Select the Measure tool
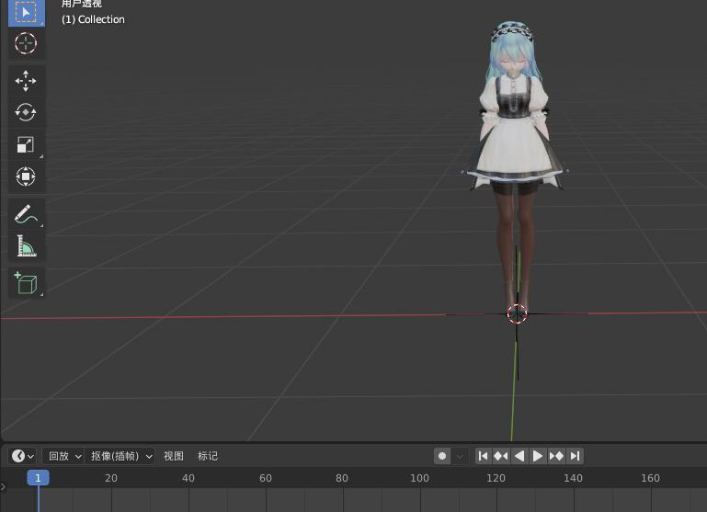Image resolution: width=707 pixels, height=512 pixels. click(26, 246)
